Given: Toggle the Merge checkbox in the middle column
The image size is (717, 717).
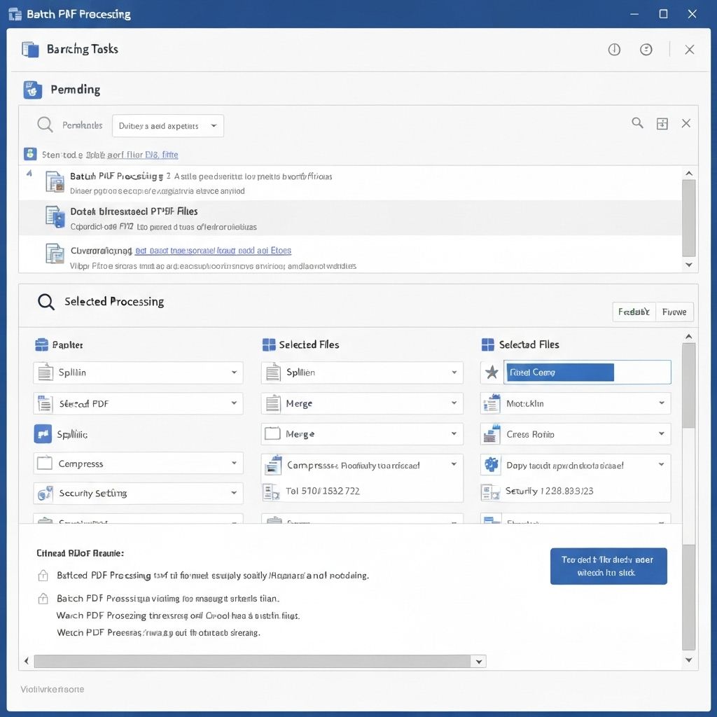Looking at the screenshot, I should point(272,434).
